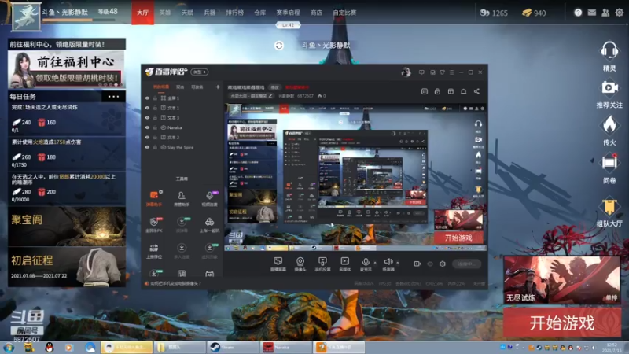Open the Naraka taskbar item
Screen dimensions: 629x354
pos(286,347)
